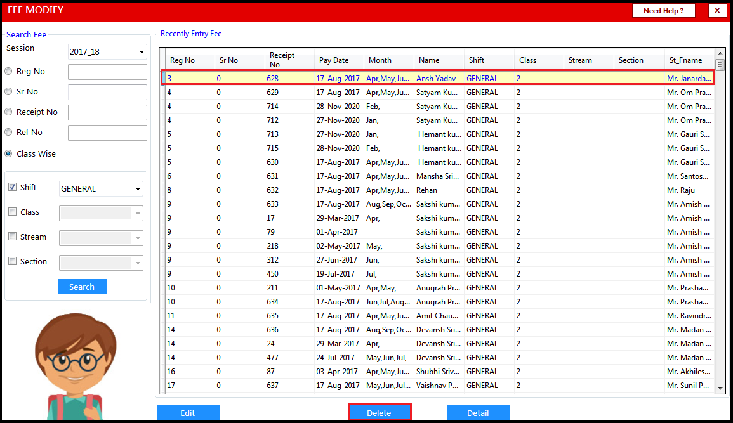This screenshot has height=423, width=733.
Task: Select receipt 630 row
Action: [x=438, y=162]
